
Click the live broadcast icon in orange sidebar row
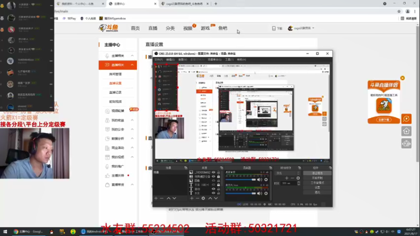107,65
